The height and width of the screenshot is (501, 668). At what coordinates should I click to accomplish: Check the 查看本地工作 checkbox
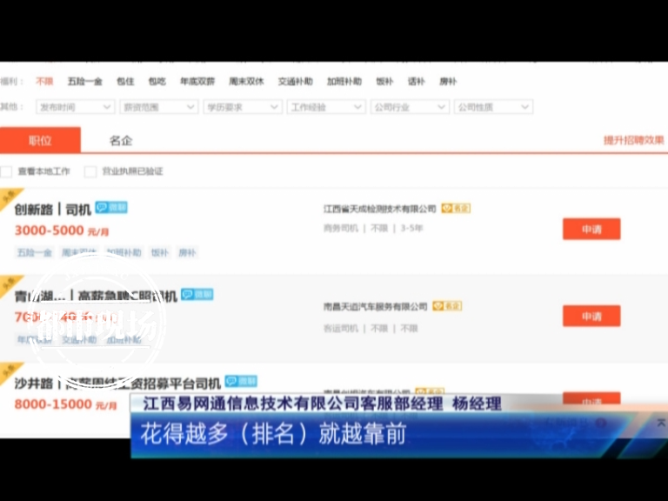[6, 171]
